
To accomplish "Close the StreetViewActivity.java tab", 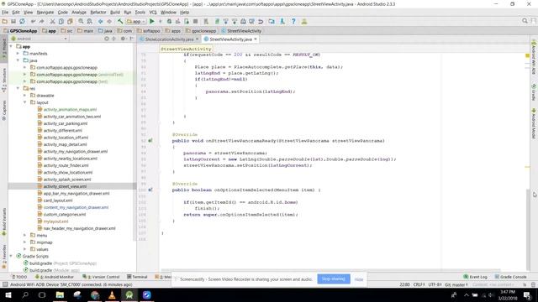I will coord(256,39).
